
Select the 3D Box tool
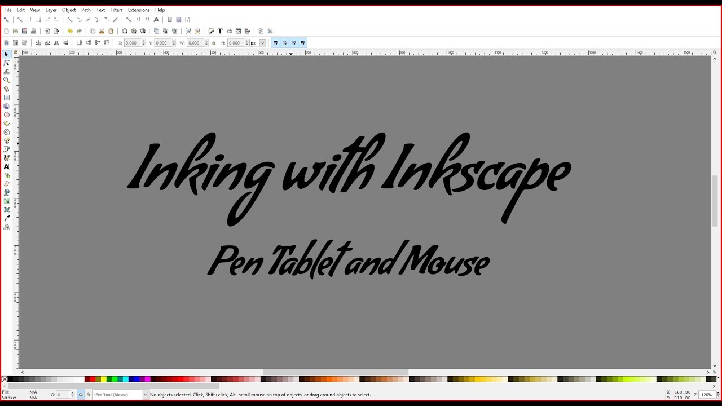[x=6, y=106]
